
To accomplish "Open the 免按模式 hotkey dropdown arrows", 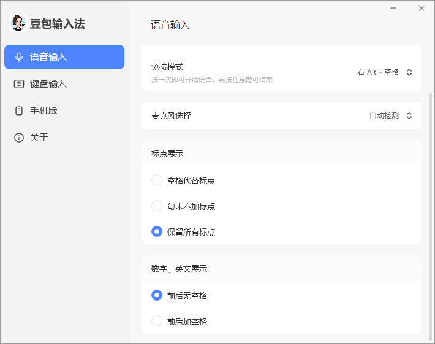I will 409,72.
